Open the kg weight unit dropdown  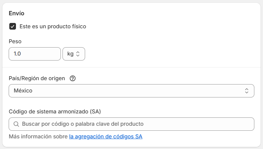[x=73, y=54]
